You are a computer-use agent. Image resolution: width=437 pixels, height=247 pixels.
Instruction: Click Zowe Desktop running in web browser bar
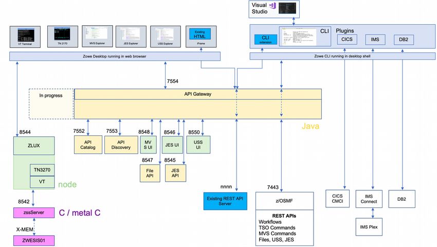click(115, 56)
